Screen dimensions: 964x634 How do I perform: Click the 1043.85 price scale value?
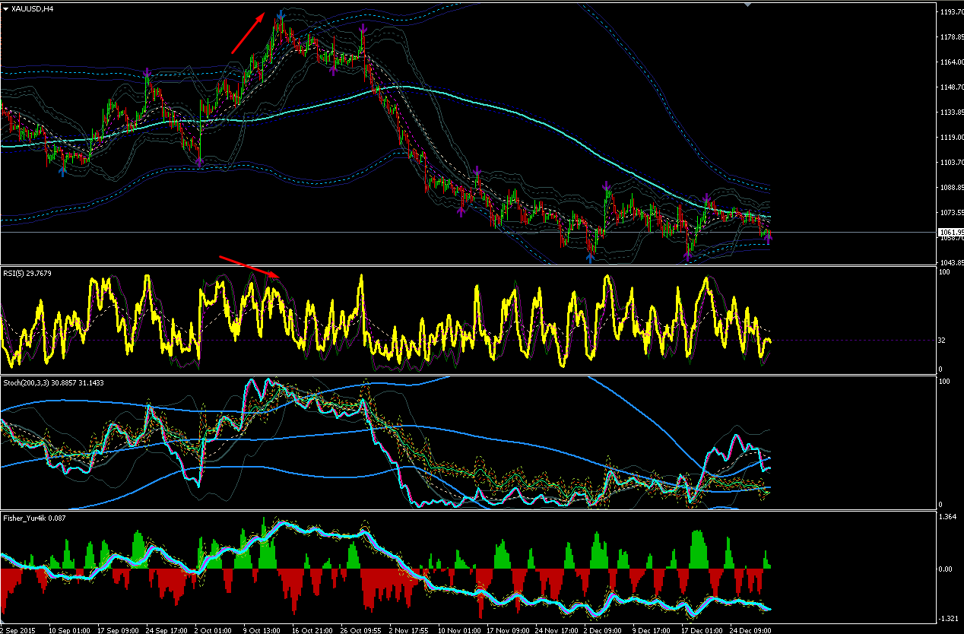[950, 262]
